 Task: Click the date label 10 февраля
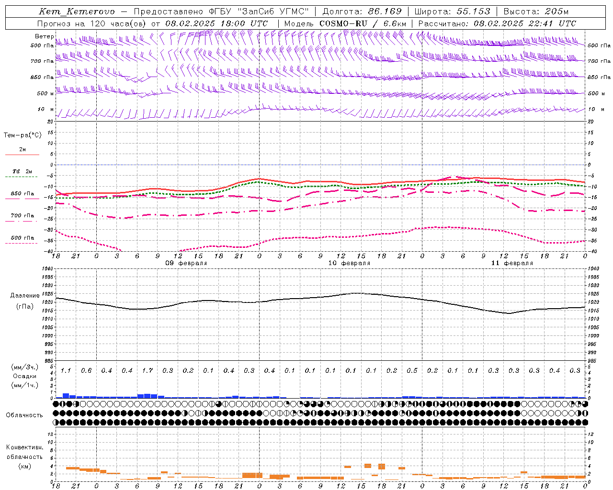[x=349, y=263]
